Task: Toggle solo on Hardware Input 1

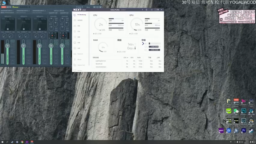Action: pos(12,60)
